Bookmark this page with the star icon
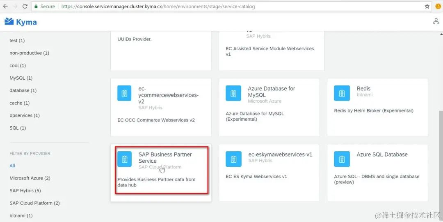 (427, 6)
